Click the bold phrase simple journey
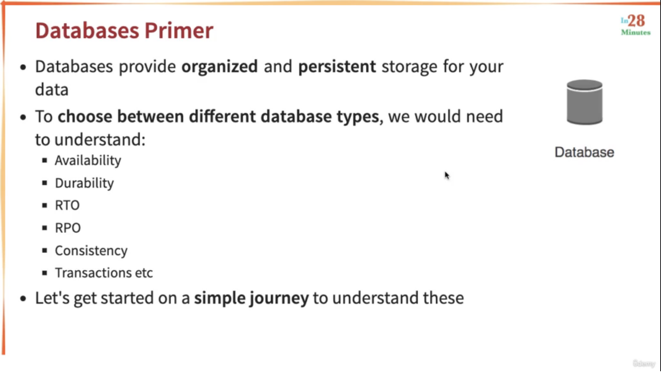This screenshot has width=661, height=372. click(251, 298)
